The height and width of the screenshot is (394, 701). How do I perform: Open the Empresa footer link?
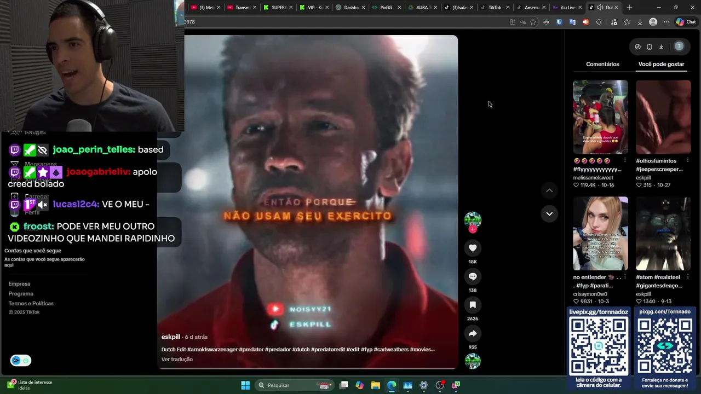coord(19,284)
